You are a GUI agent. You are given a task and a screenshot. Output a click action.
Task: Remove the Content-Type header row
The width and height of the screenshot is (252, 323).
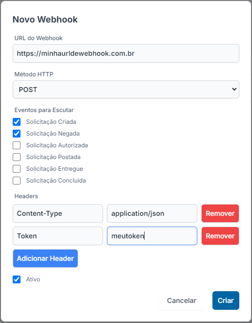[x=220, y=213]
